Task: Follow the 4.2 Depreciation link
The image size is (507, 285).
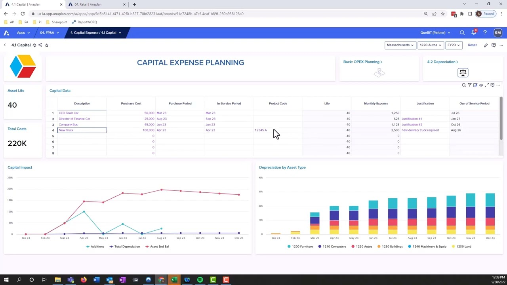Action: click(442, 62)
